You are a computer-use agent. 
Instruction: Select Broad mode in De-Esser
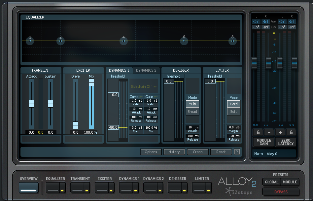point(192,112)
